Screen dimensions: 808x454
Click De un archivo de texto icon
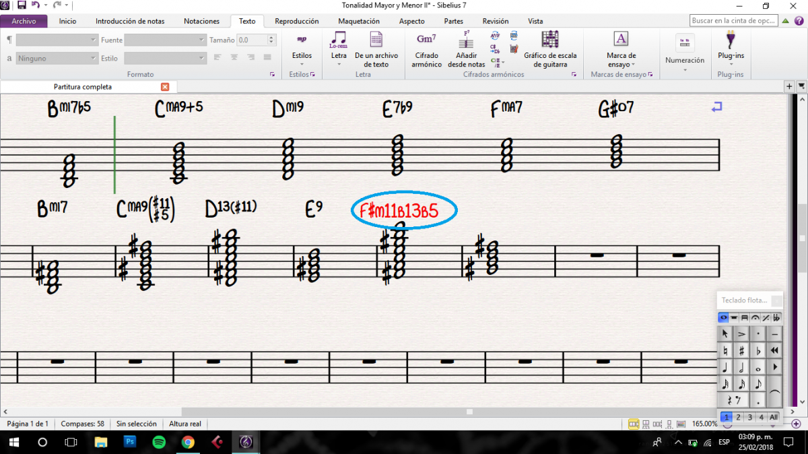pos(376,39)
